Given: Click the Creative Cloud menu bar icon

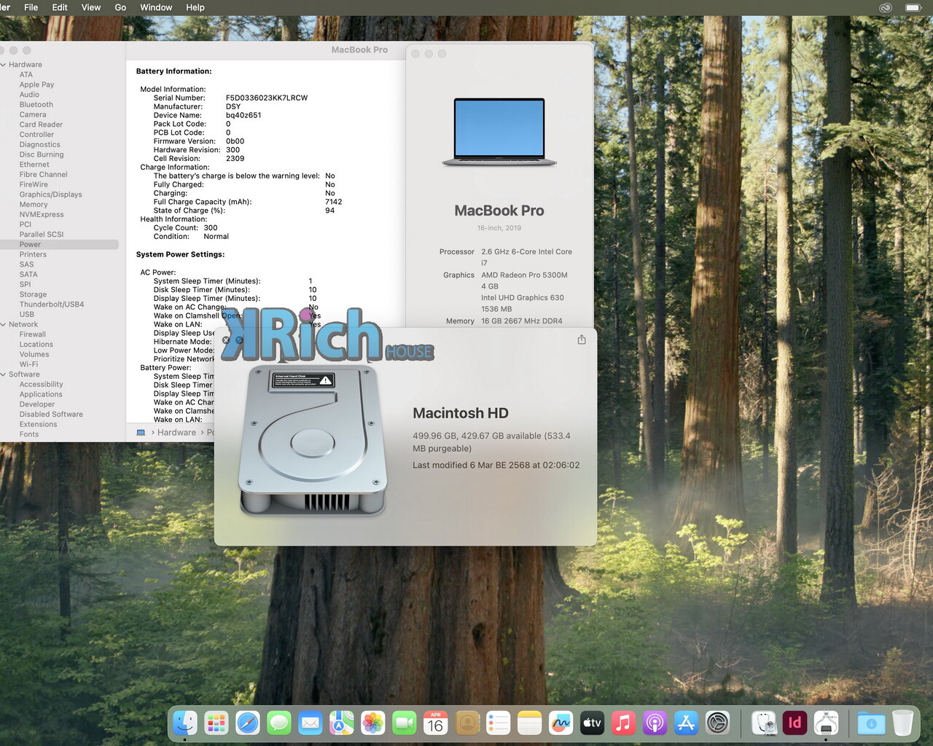Looking at the screenshot, I should 886,7.
